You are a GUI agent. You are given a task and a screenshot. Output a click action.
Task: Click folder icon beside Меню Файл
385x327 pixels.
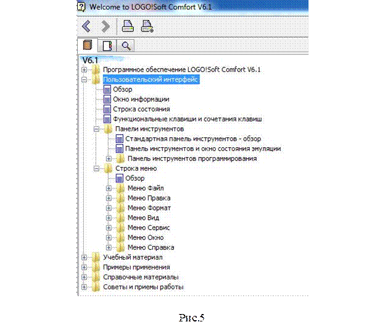click(x=120, y=189)
